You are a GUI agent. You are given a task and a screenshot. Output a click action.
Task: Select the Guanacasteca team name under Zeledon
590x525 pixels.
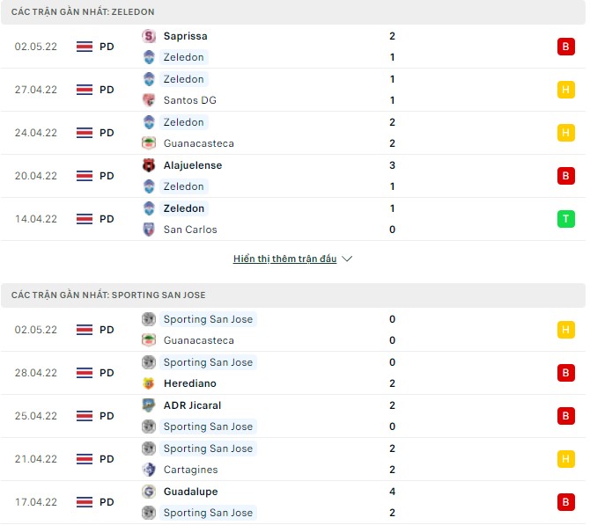(198, 143)
